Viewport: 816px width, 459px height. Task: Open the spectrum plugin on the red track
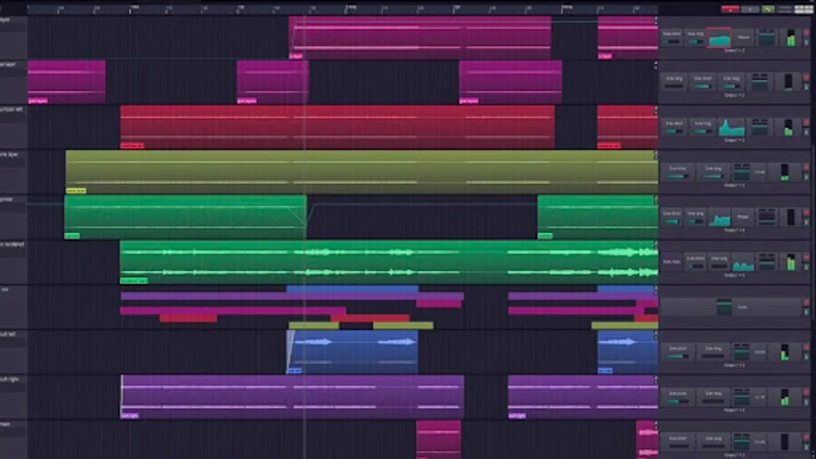(x=731, y=127)
